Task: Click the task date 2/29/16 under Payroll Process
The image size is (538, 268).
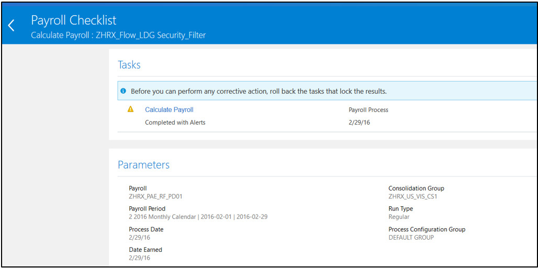Action: click(x=360, y=122)
